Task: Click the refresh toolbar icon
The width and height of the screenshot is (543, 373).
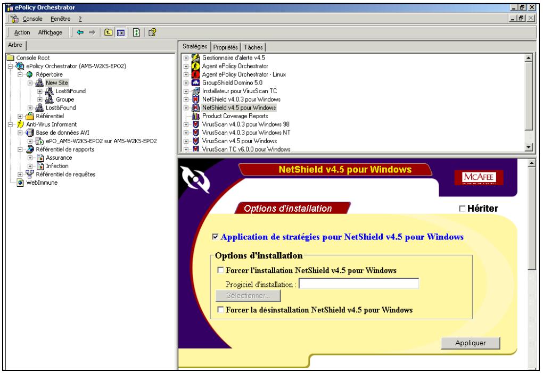Action: tap(136, 32)
